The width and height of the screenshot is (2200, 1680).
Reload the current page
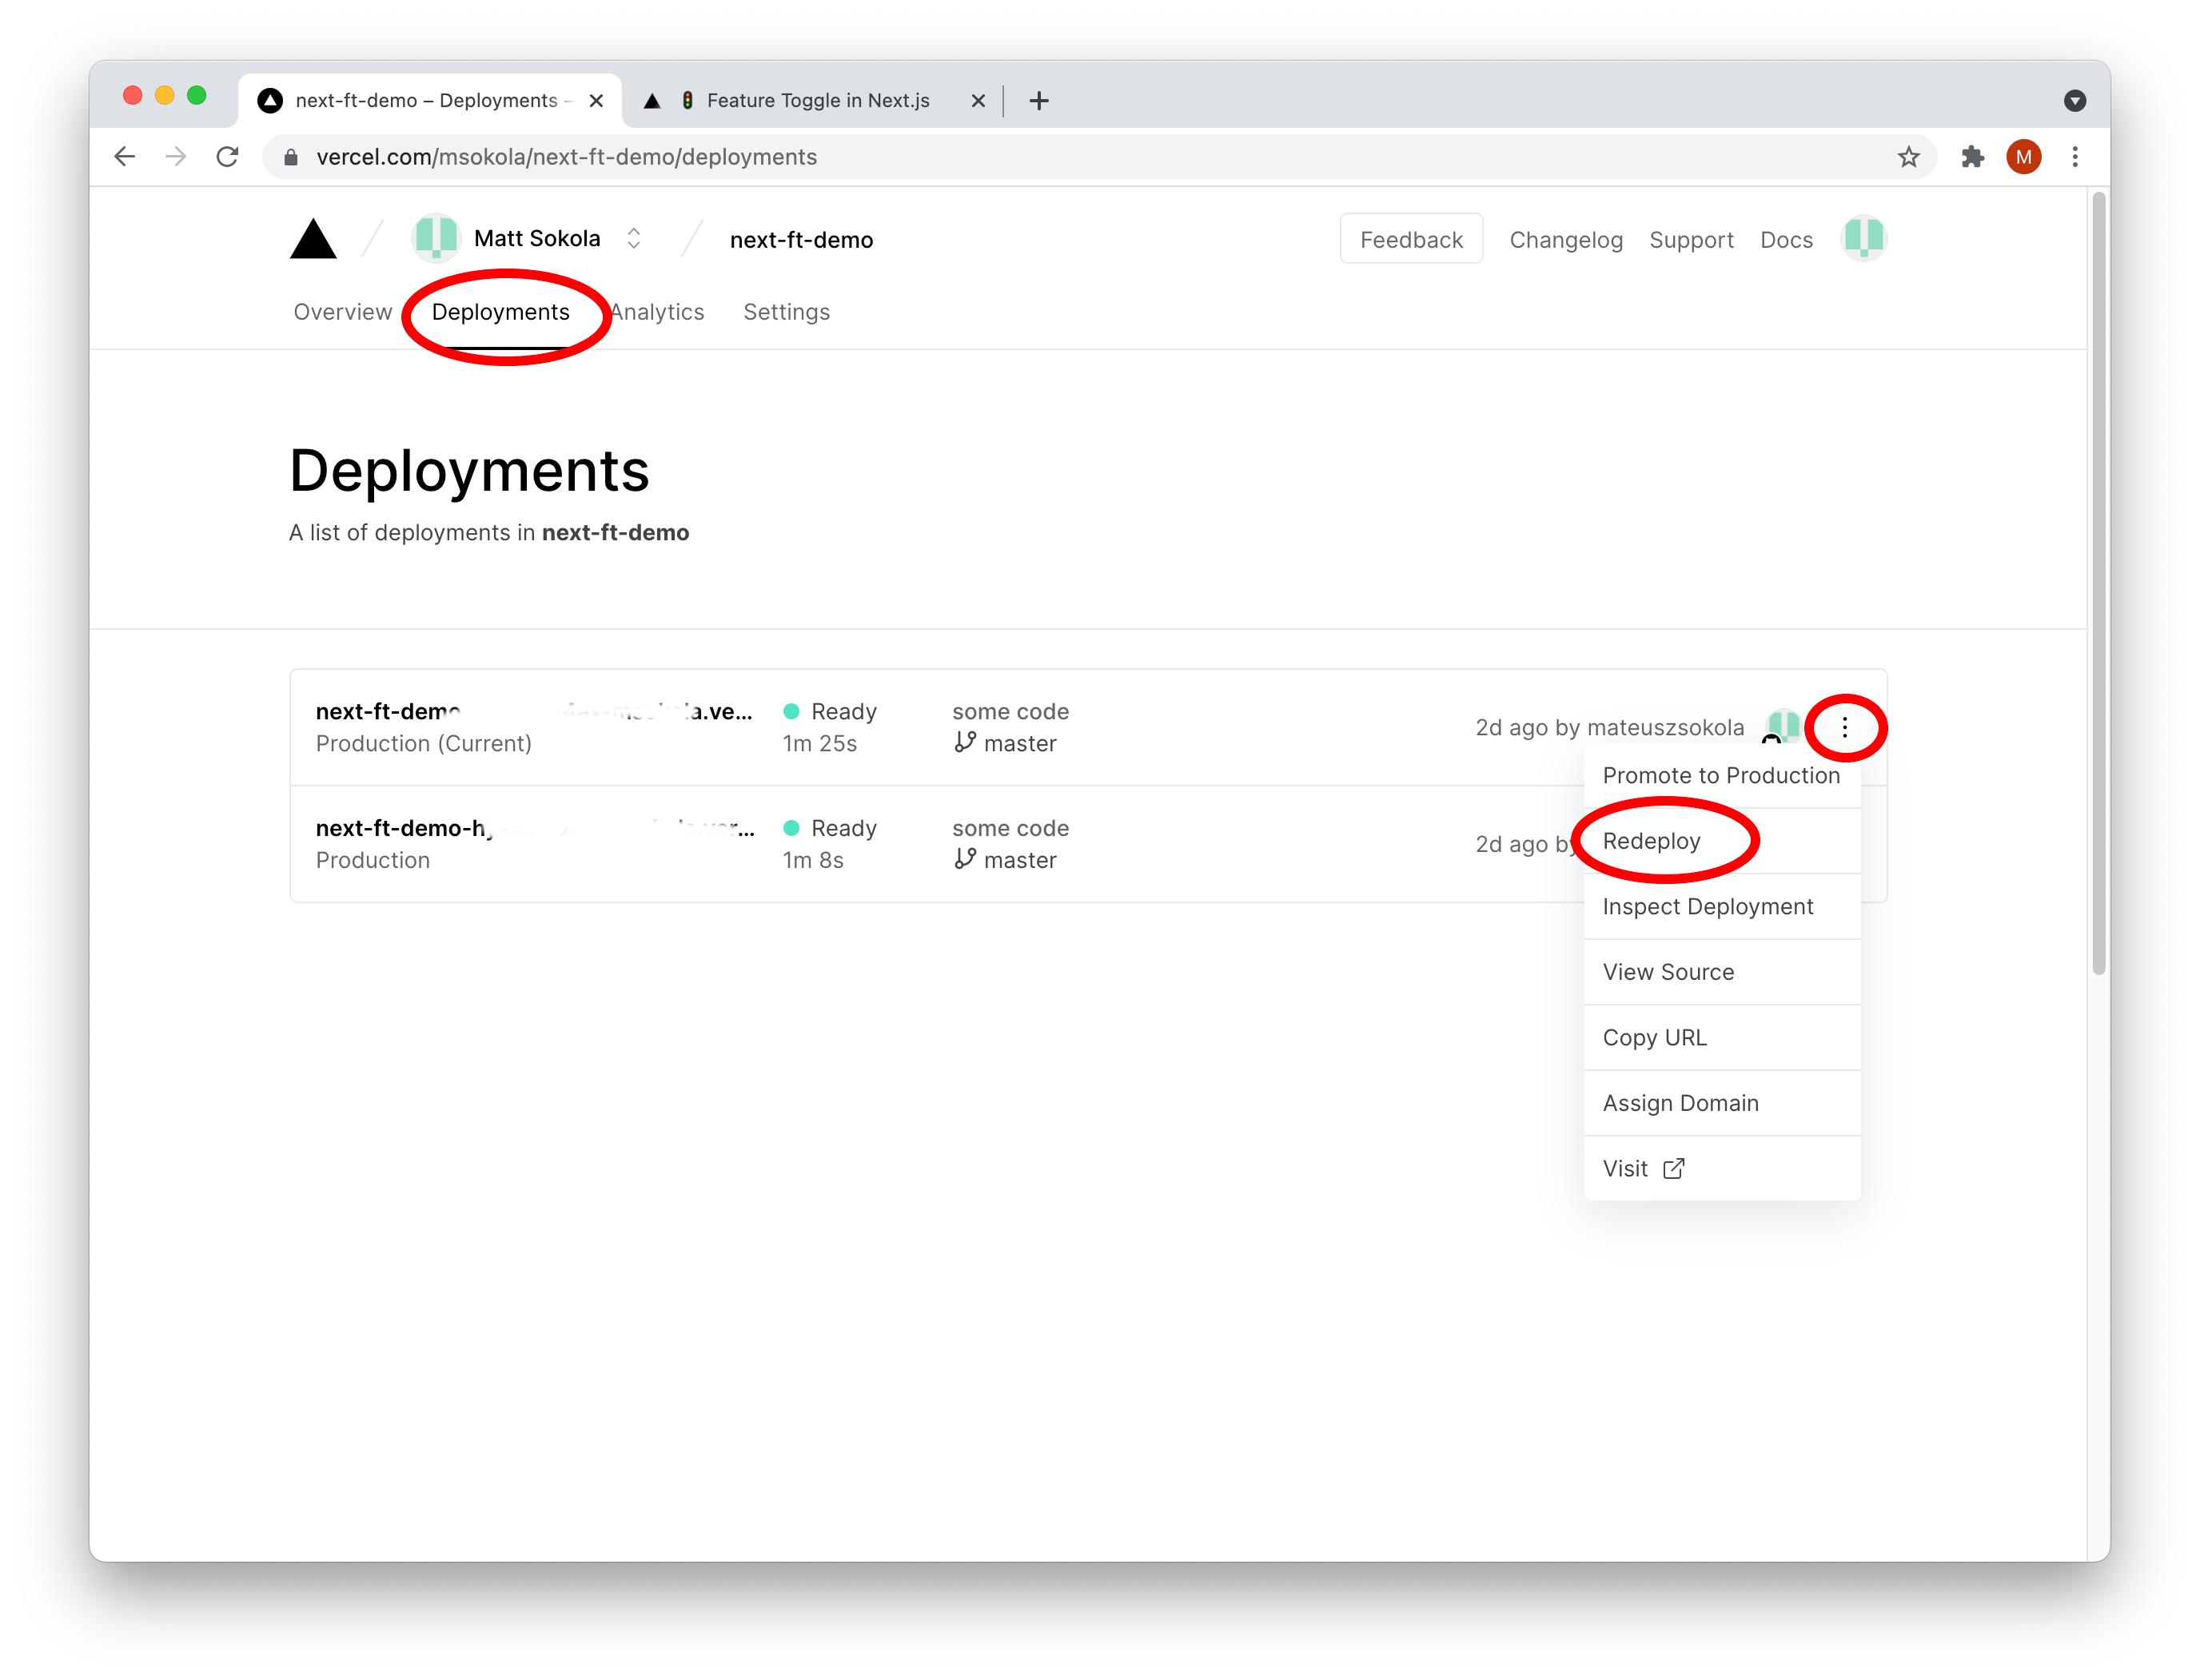228,157
